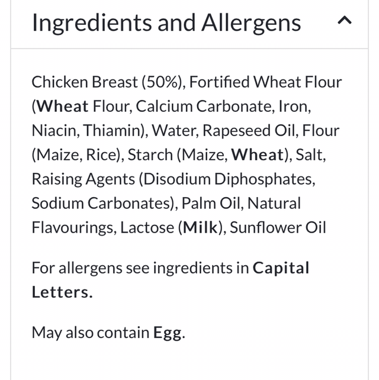Click the Raising Agents text
Screen dimensions: 379x380
coord(73,179)
